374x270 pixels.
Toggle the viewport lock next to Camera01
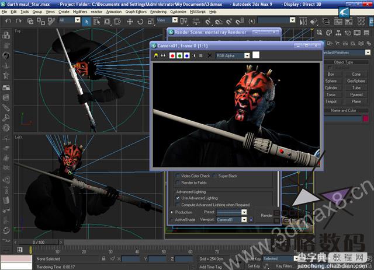pos(251,219)
